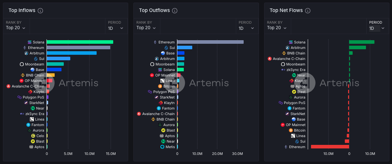This screenshot has height=164, width=392.
Task: Open Rank By dropdown in Top Inflows
Action: click(16, 28)
